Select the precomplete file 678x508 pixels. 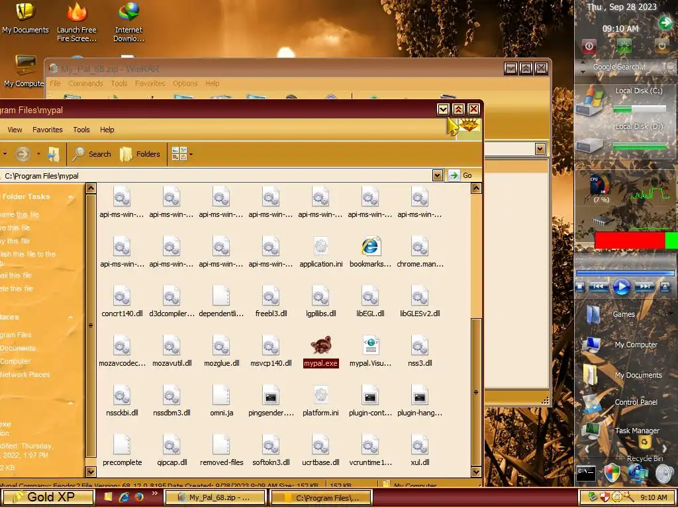122,451
